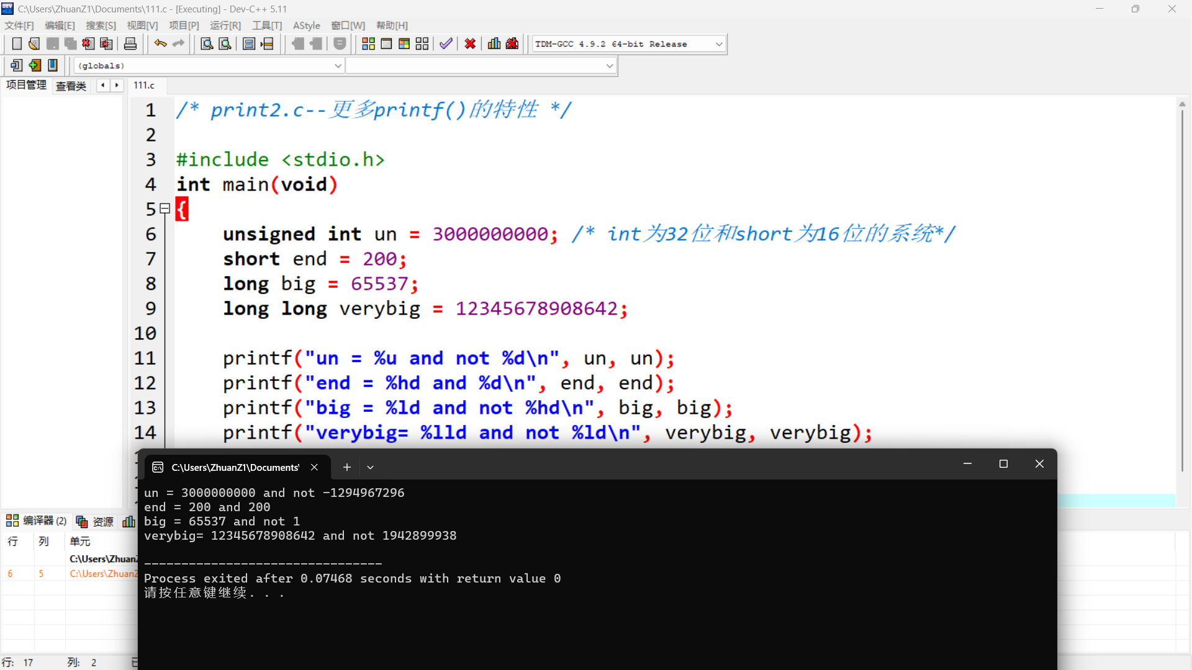Click the Print toolbar icon
1192x670 pixels.
[x=130, y=44]
